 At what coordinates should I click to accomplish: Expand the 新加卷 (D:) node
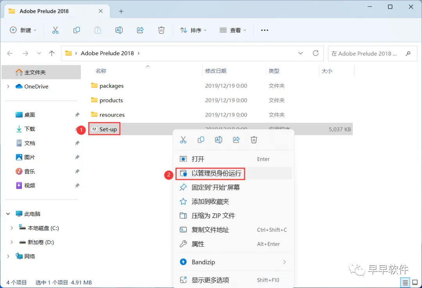click(x=12, y=242)
